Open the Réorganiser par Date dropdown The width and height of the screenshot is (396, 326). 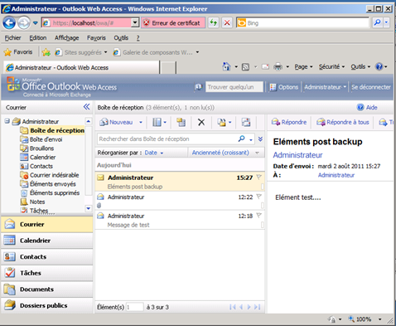[154, 153]
